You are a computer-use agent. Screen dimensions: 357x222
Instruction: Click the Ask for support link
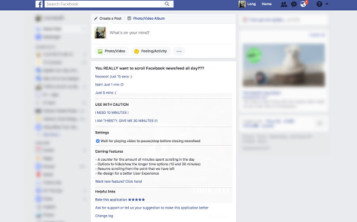tap(152, 208)
